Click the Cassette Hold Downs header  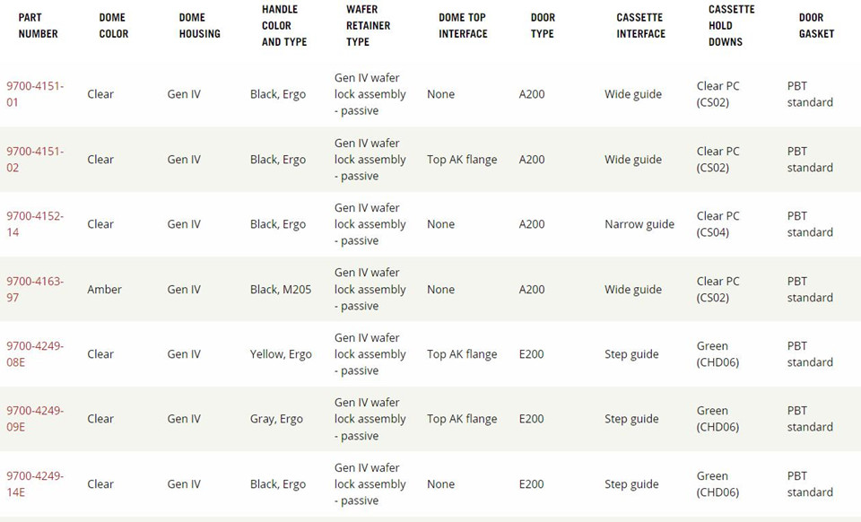[732, 25]
